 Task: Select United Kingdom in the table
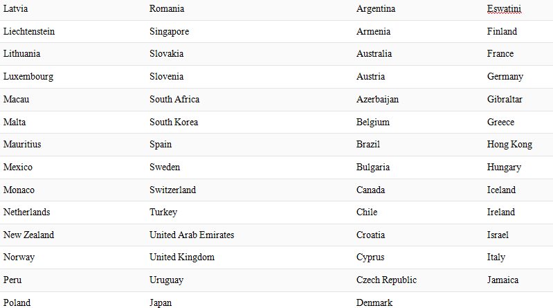point(181,257)
